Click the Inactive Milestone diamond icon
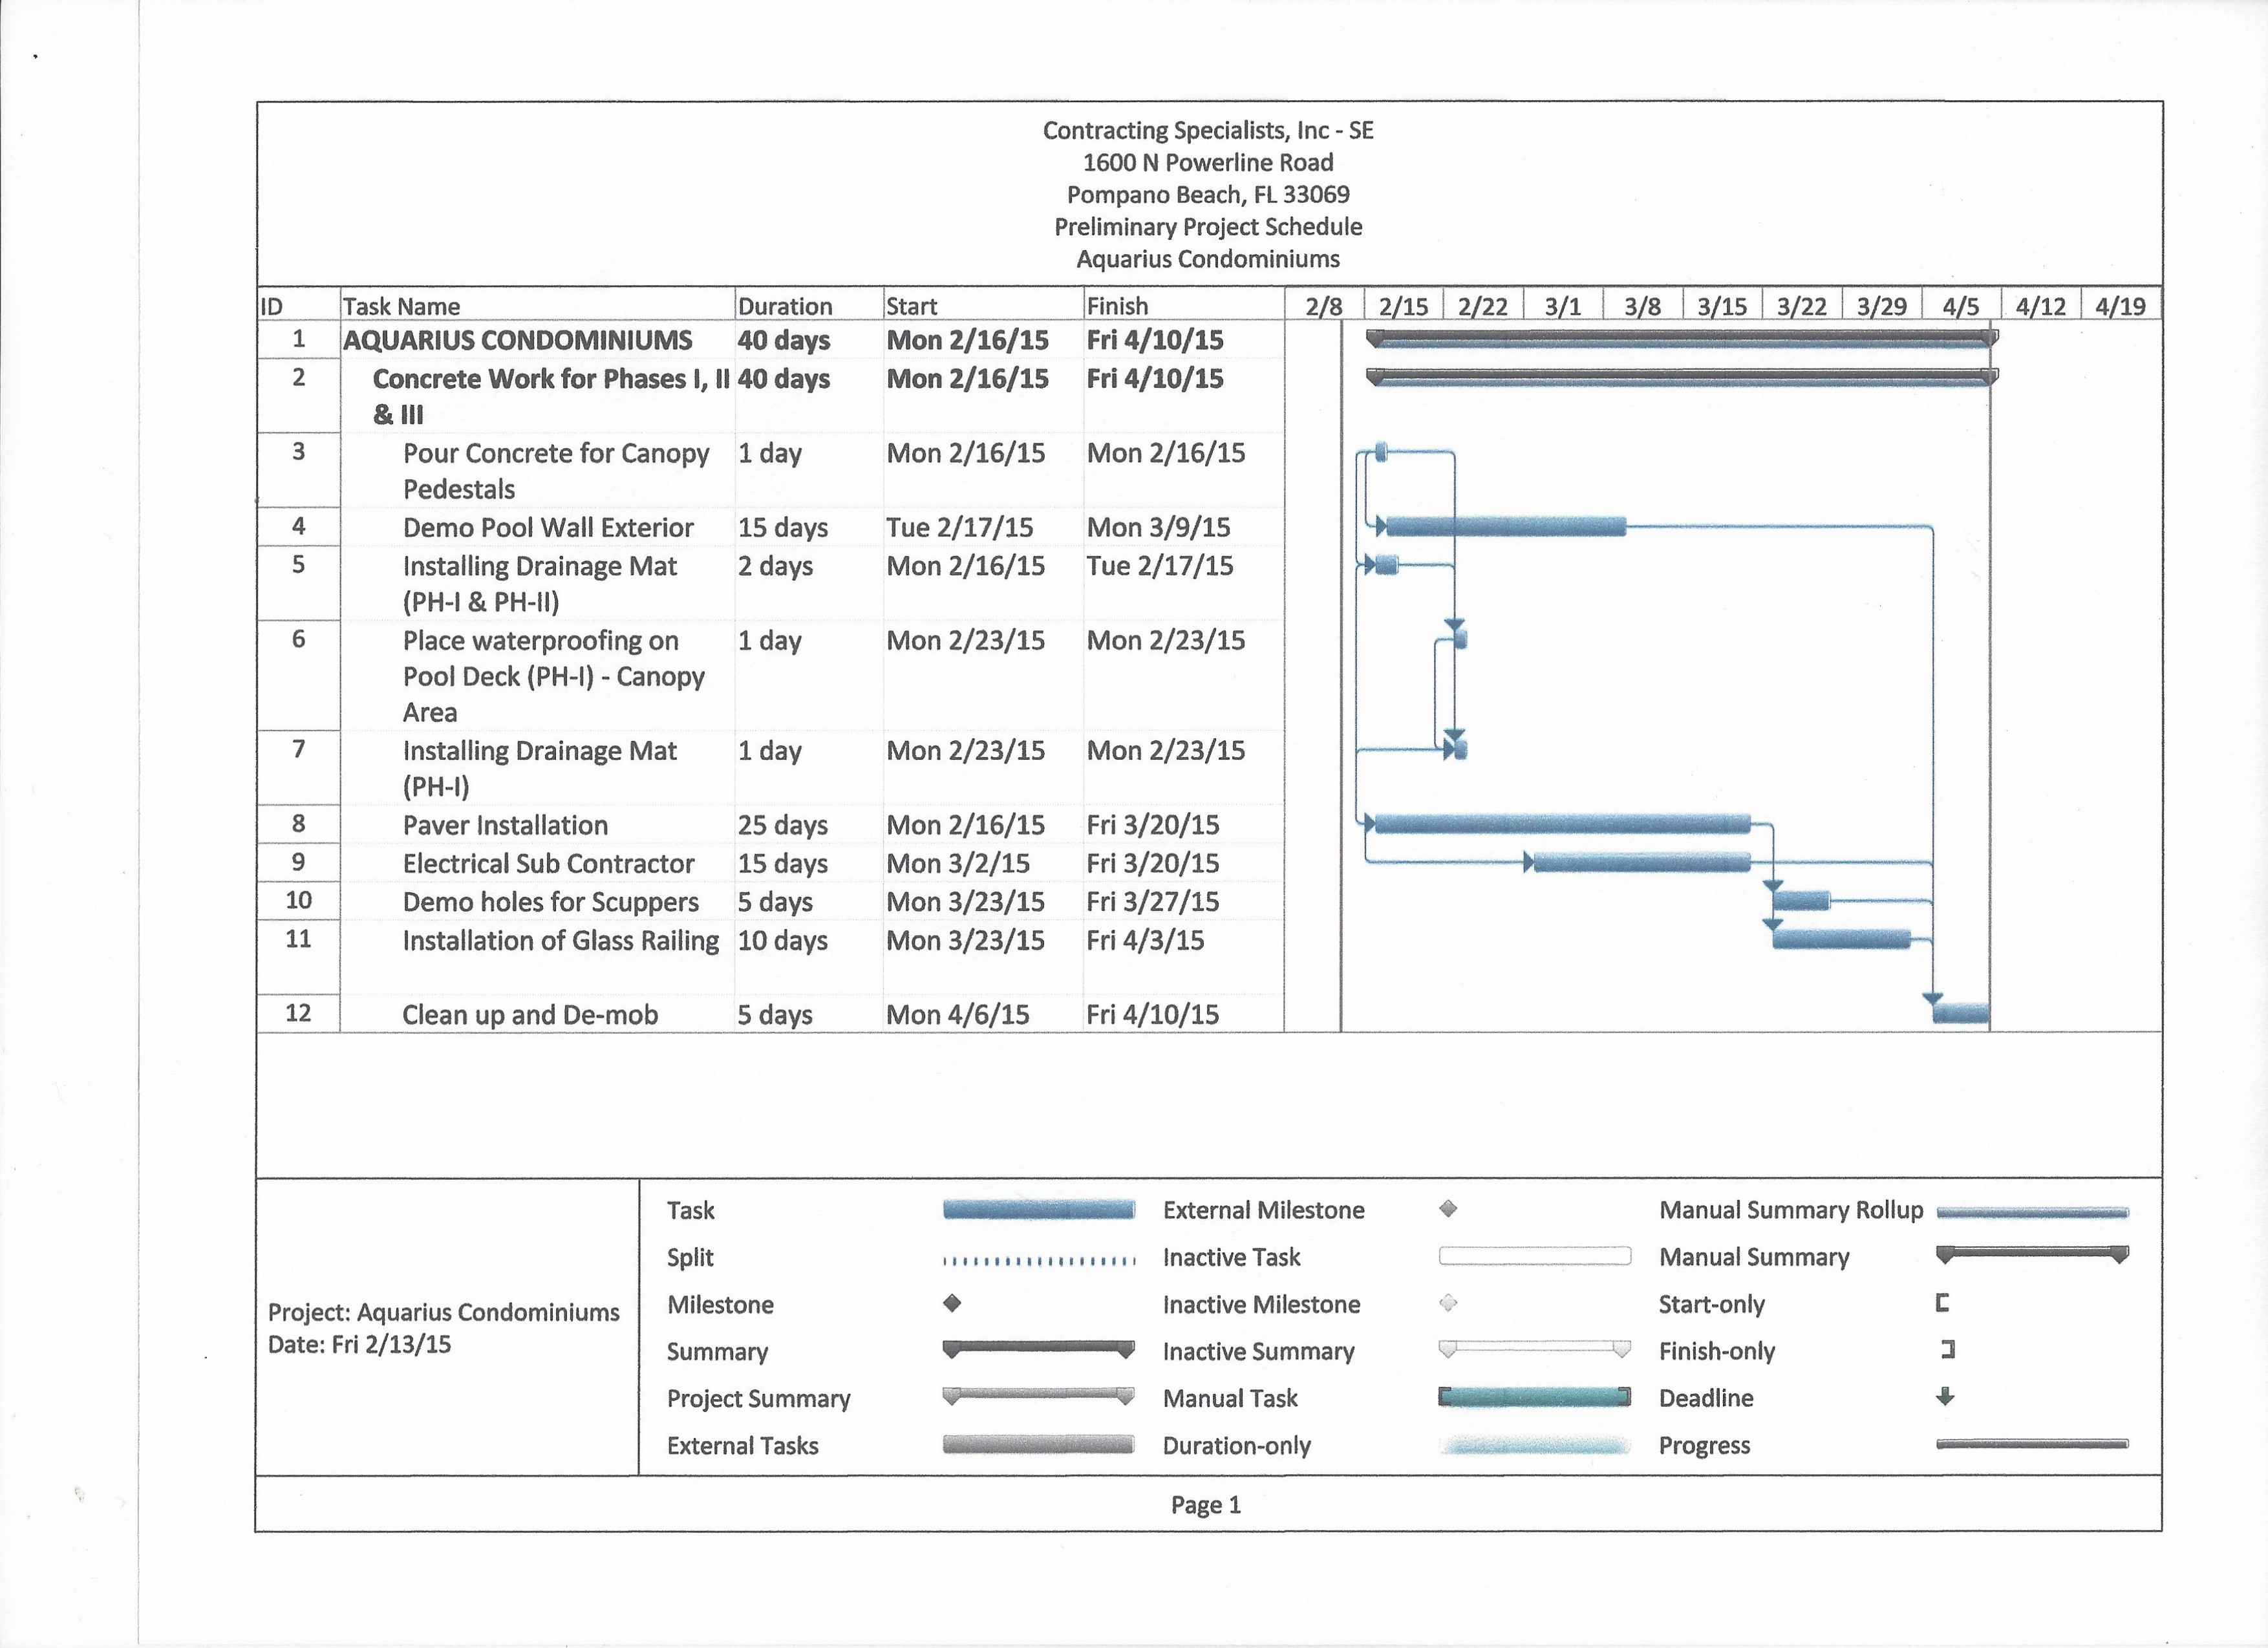The height and width of the screenshot is (1648, 2268). coord(1447,1303)
